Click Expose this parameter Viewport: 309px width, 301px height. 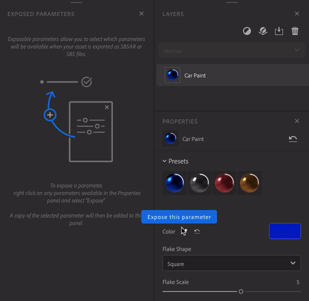tap(179, 217)
